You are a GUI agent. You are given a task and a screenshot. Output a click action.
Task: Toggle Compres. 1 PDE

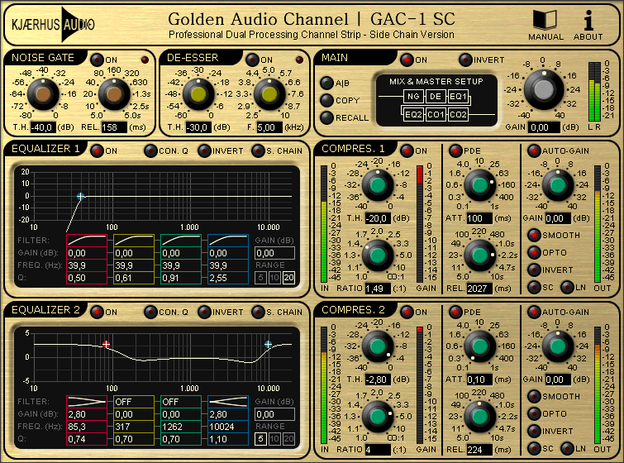pos(455,150)
